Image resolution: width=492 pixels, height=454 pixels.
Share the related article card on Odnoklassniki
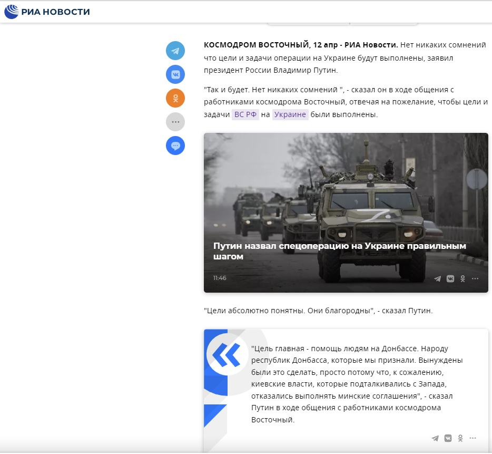pyautogui.click(x=463, y=278)
